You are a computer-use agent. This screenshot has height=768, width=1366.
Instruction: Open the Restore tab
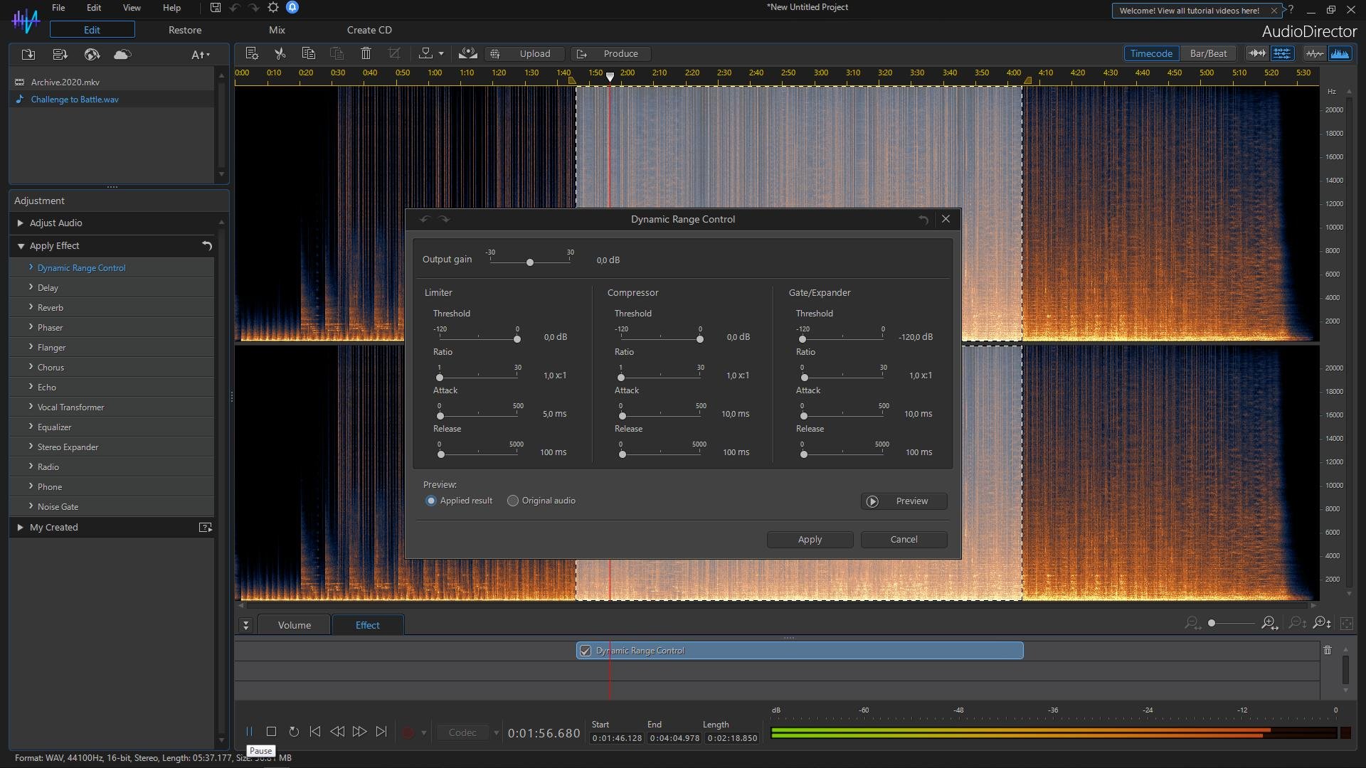click(x=185, y=30)
